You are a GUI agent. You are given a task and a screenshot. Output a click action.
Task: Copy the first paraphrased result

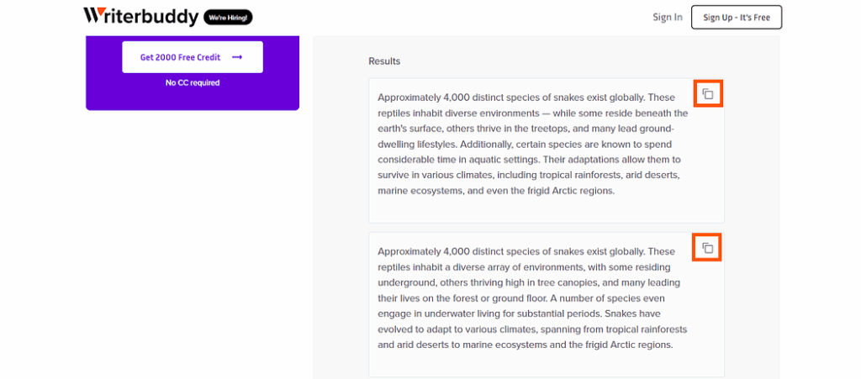pyautogui.click(x=708, y=94)
